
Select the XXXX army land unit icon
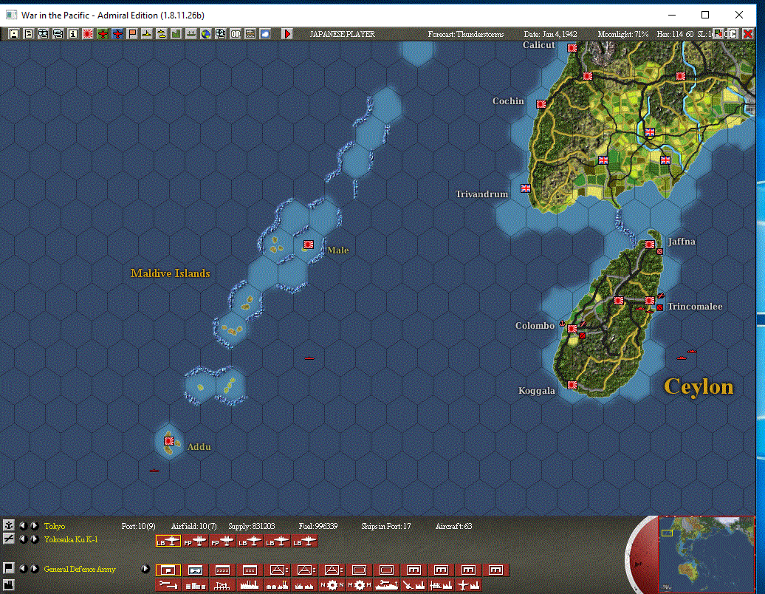coord(222,570)
